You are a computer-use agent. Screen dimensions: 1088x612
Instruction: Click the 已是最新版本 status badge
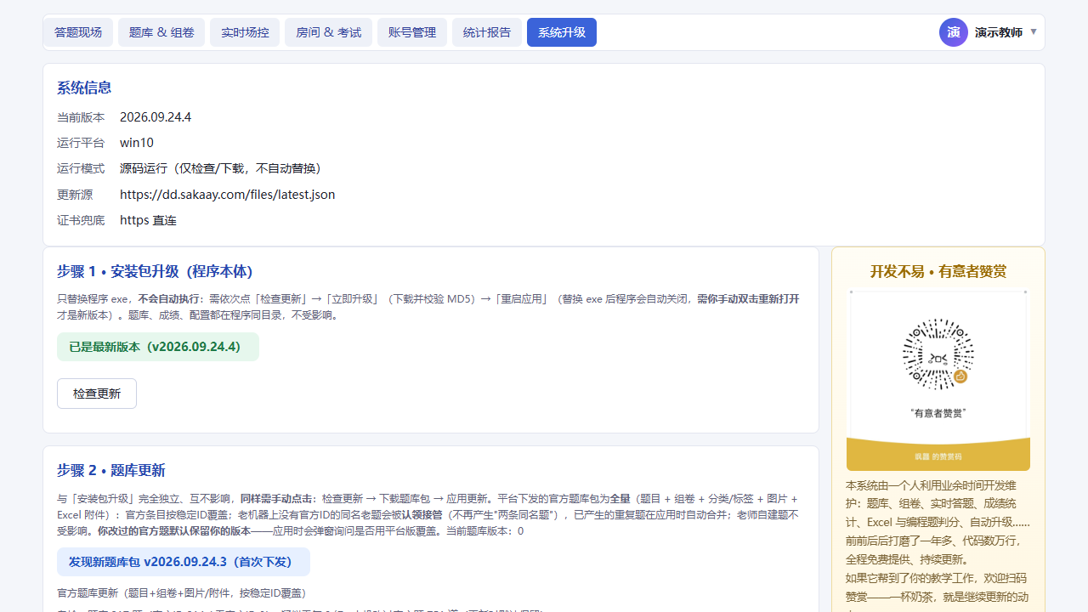158,347
